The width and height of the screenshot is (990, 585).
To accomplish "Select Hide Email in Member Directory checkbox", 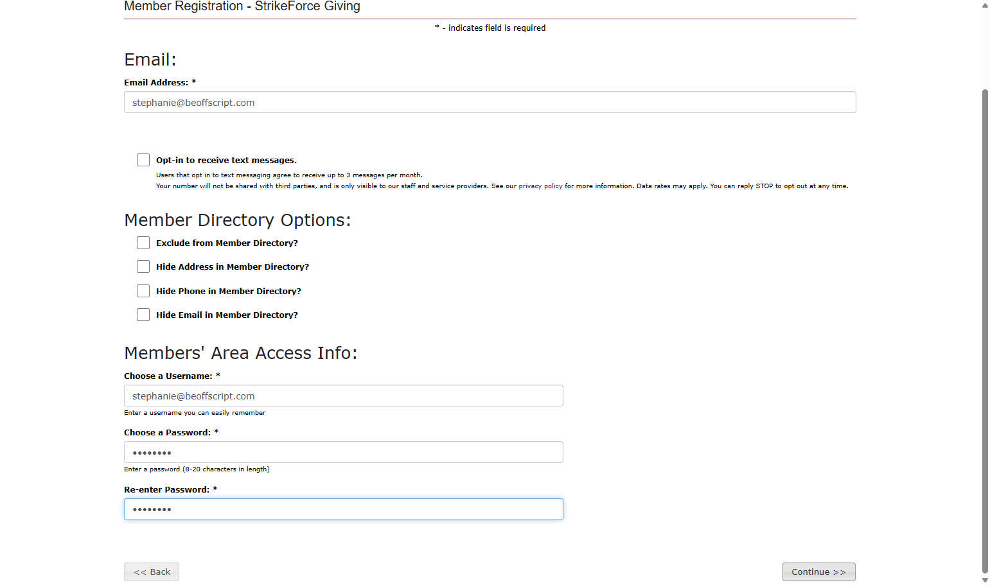I will coord(143,315).
